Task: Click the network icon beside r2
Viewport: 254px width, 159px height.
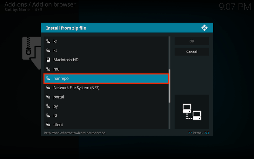Action: (x=48, y=115)
